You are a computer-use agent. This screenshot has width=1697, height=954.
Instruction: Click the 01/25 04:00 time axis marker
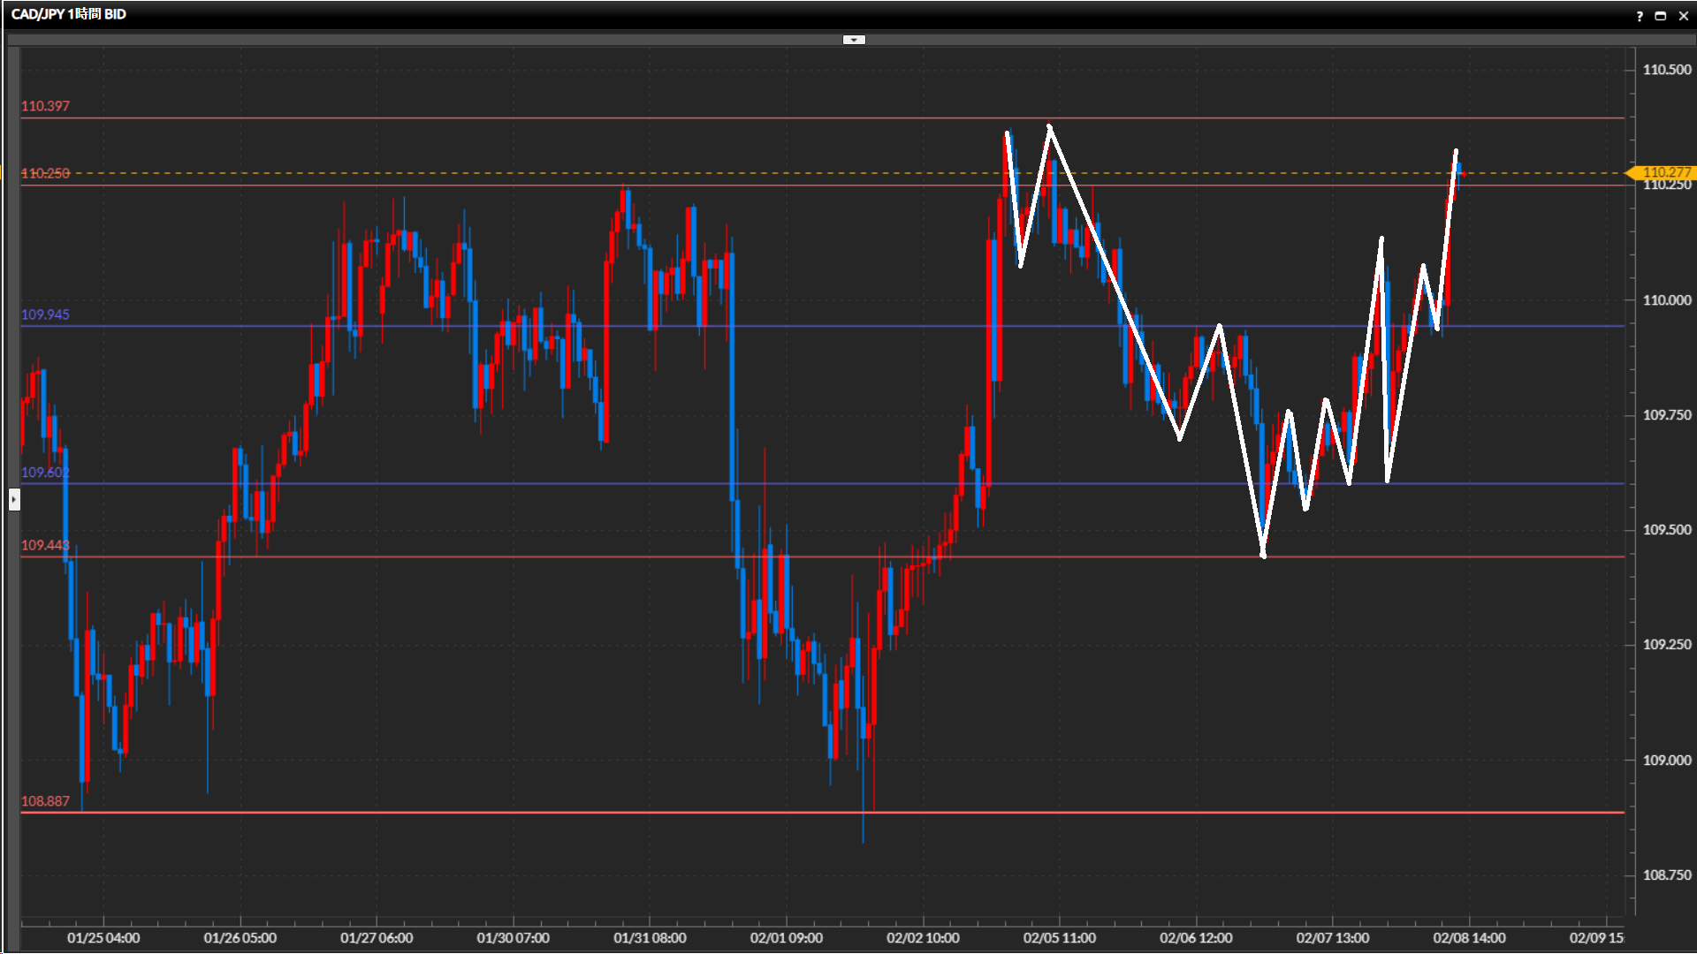coord(103,938)
